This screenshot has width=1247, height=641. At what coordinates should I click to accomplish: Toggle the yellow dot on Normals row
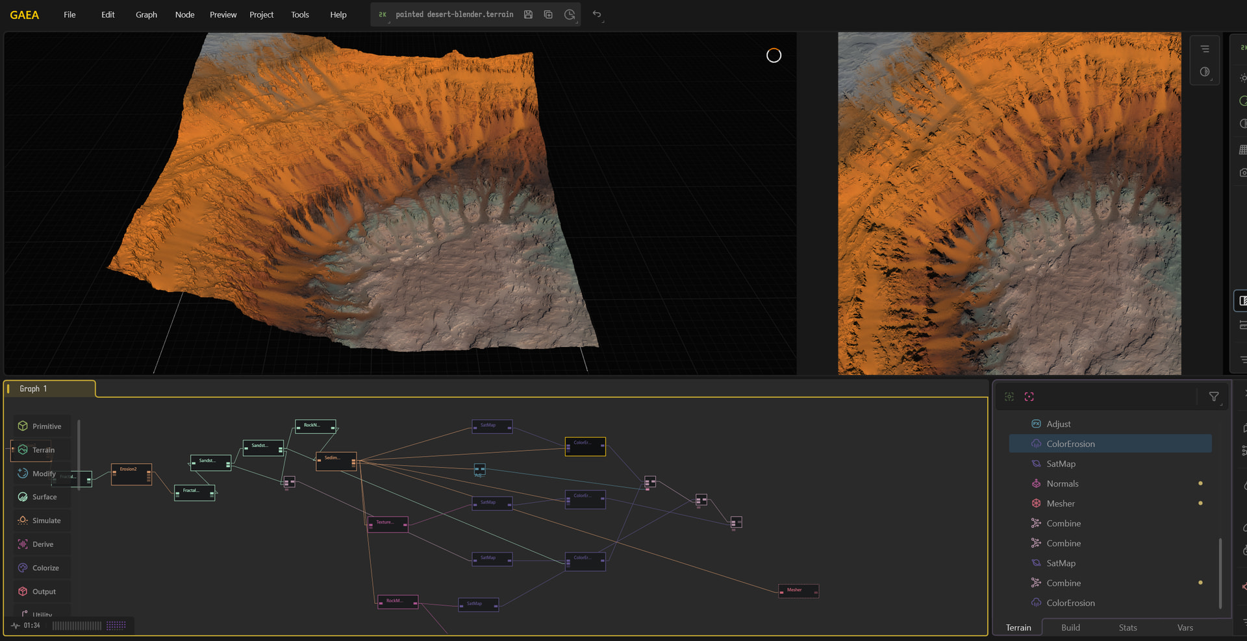pos(1200,483)
